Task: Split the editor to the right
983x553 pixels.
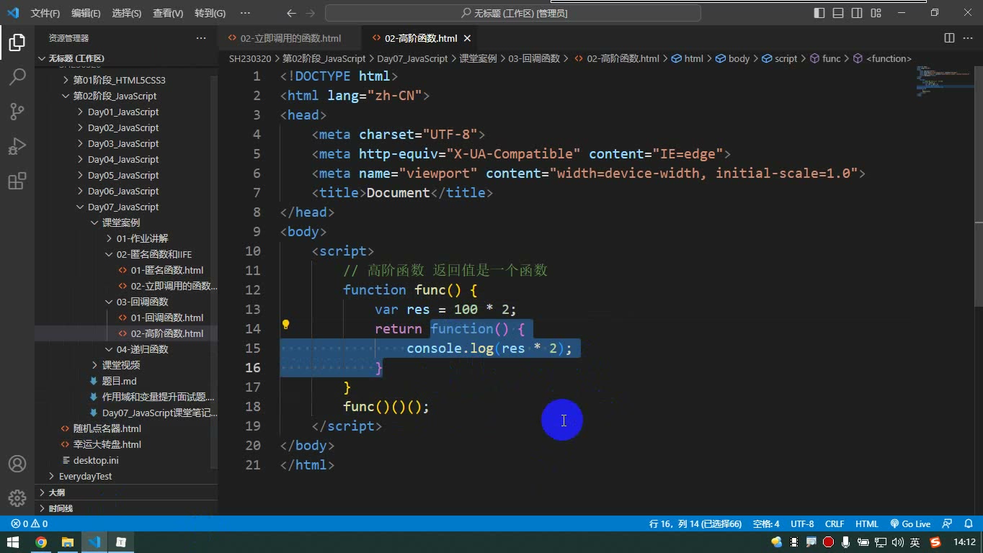Action: pos(949,38)
